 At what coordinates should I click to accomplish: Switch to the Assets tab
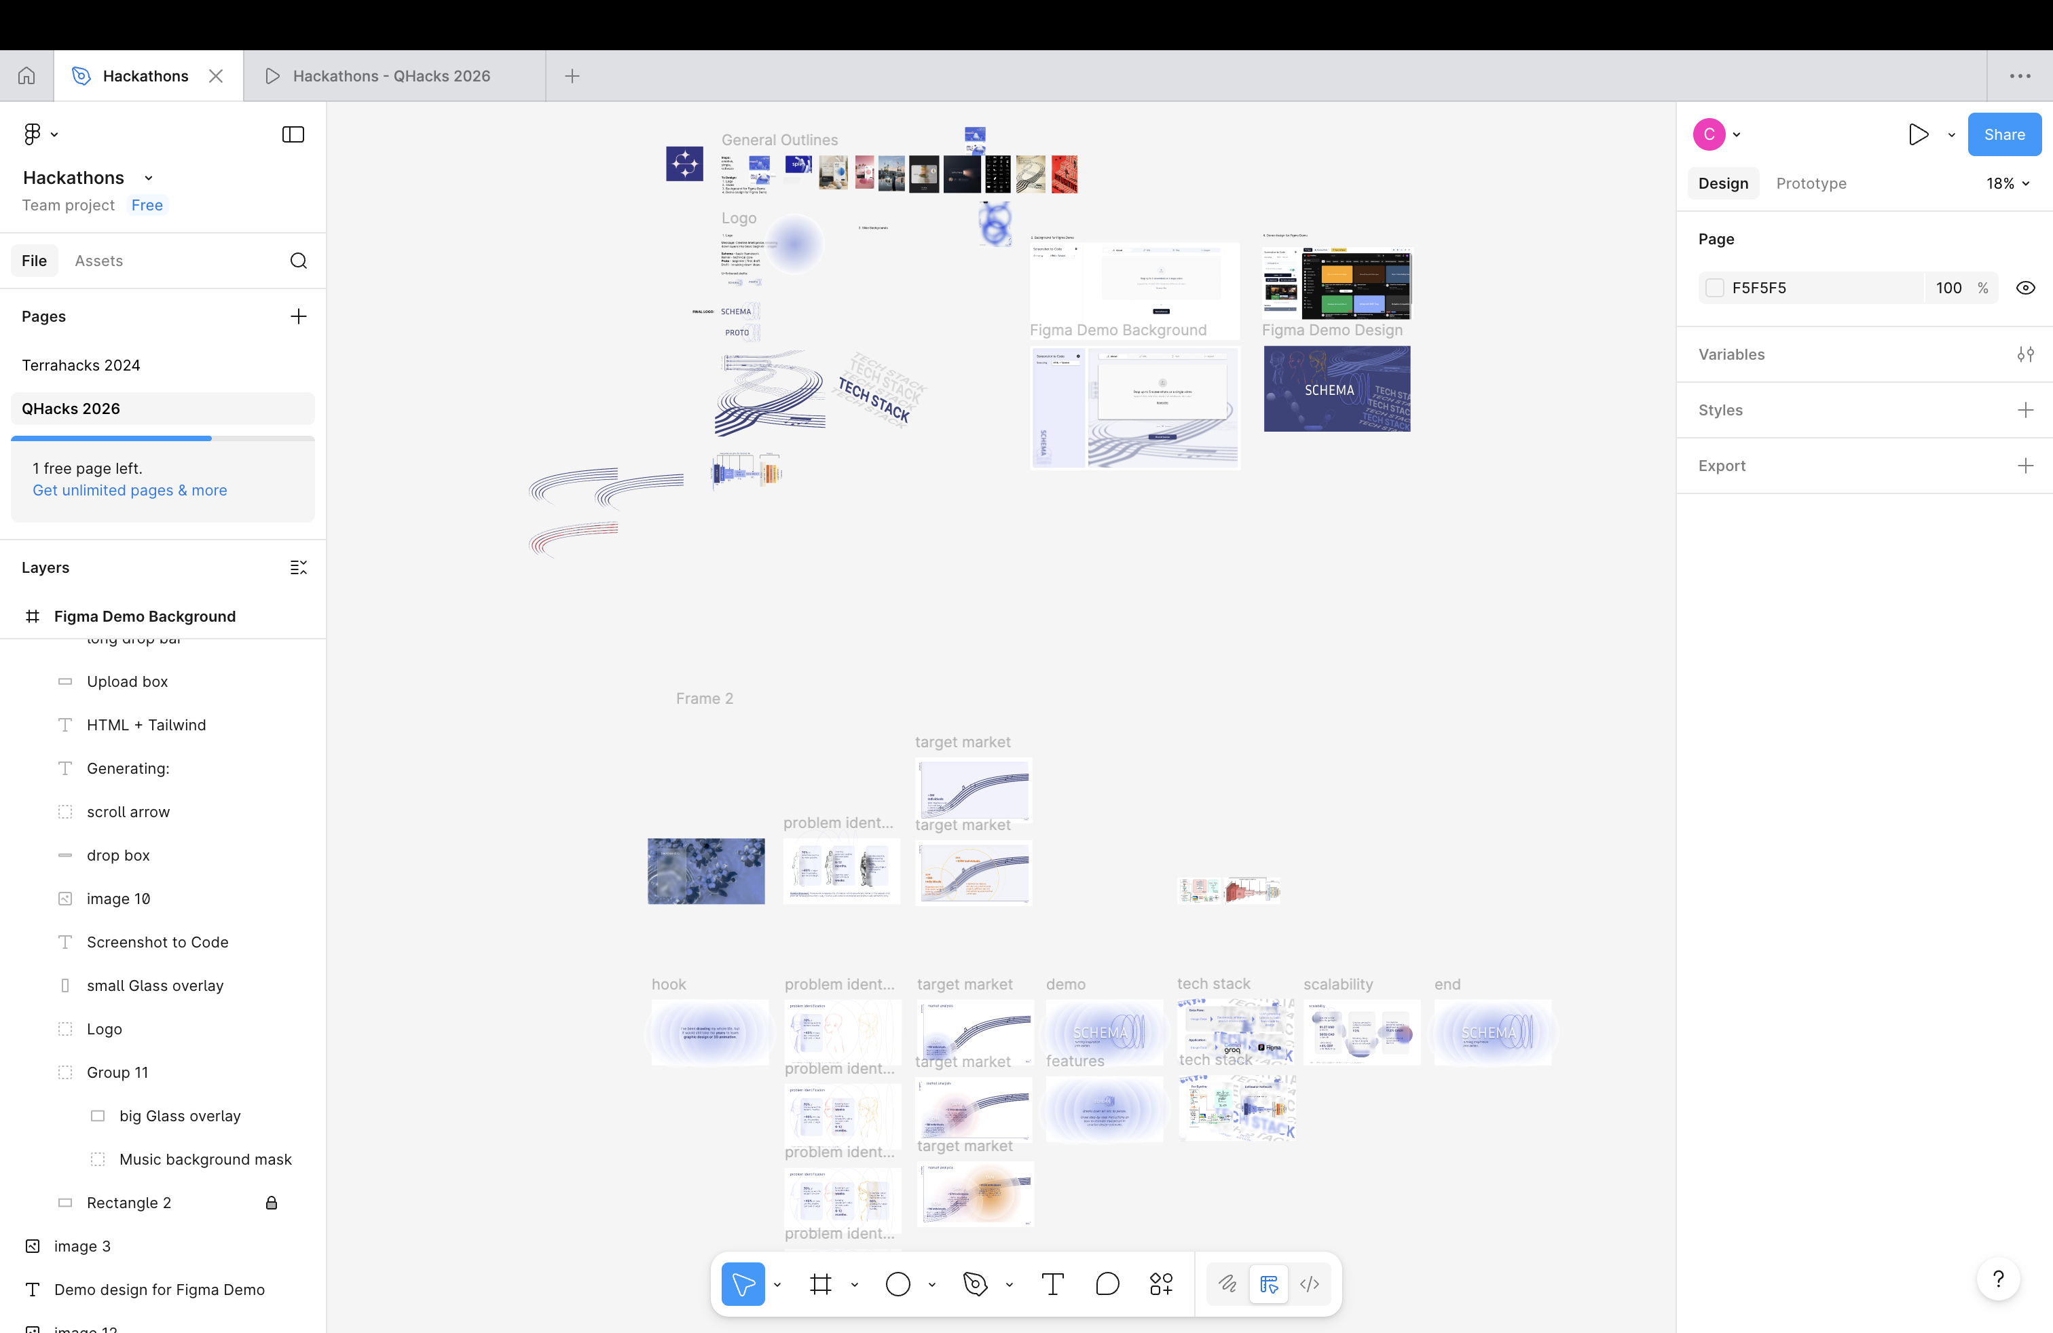click(98, 261)
